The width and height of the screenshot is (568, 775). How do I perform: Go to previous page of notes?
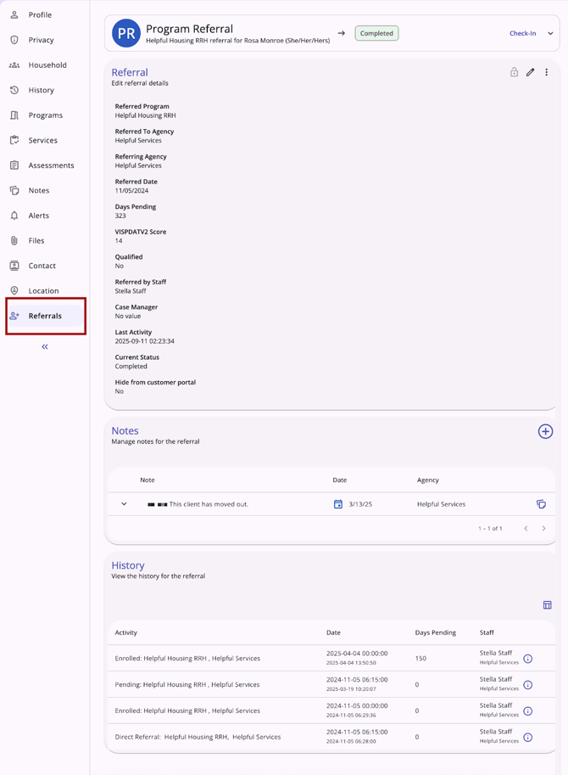point(526,529)
